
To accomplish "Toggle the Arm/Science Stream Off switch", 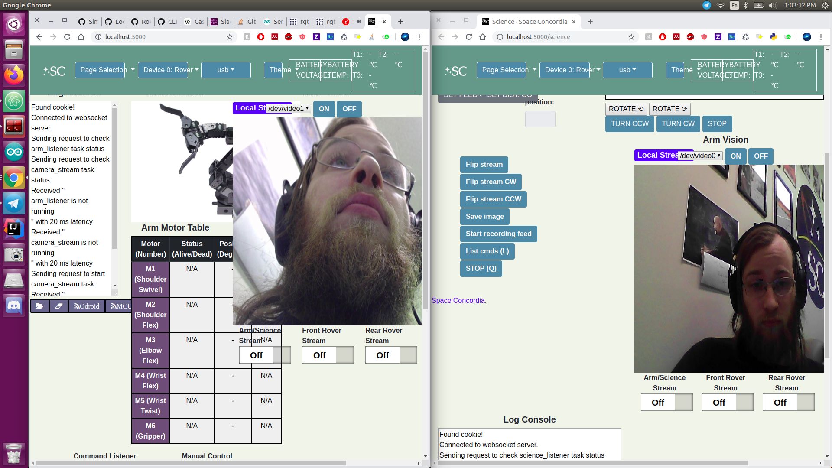I will point(256,355).
